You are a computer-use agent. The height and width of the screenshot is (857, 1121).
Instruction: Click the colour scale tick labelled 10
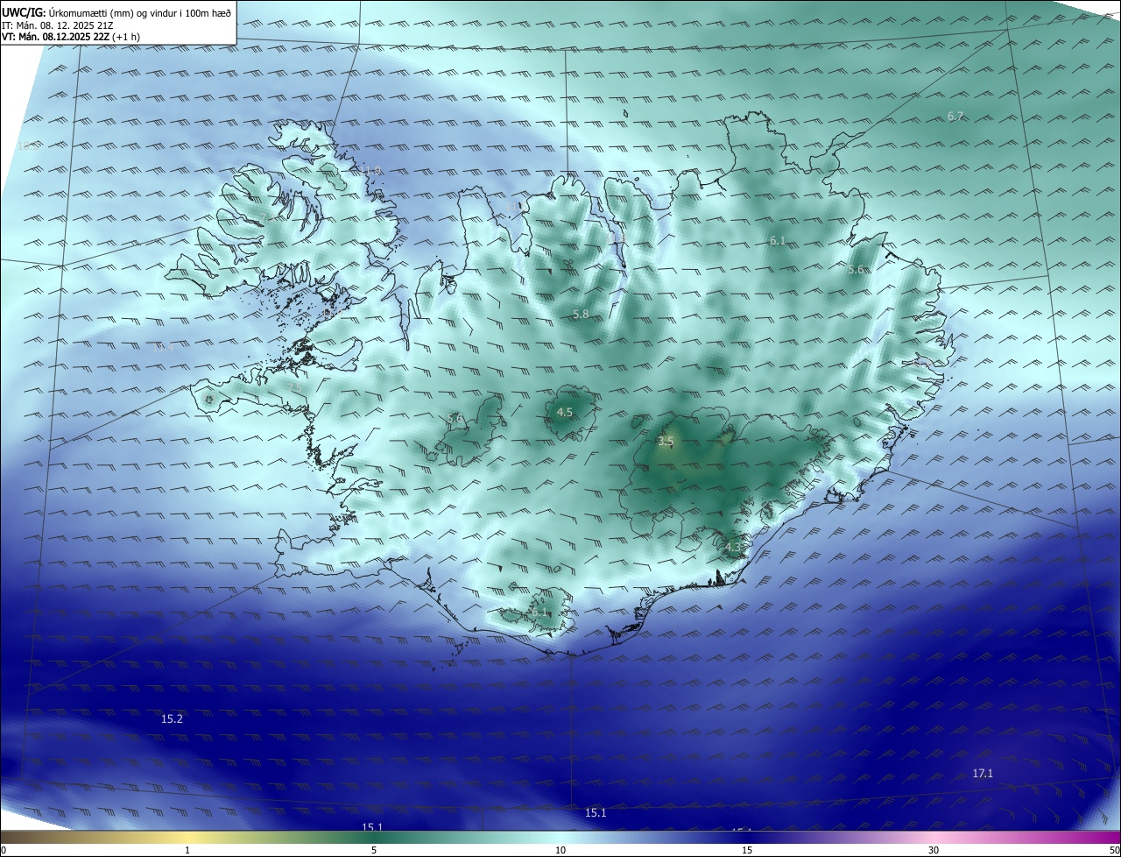(x=560, y=850)
